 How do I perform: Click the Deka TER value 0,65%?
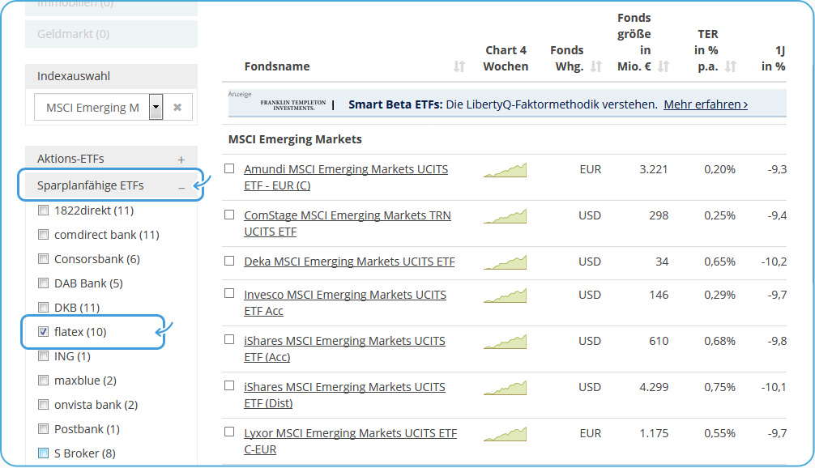coord(719,262)
